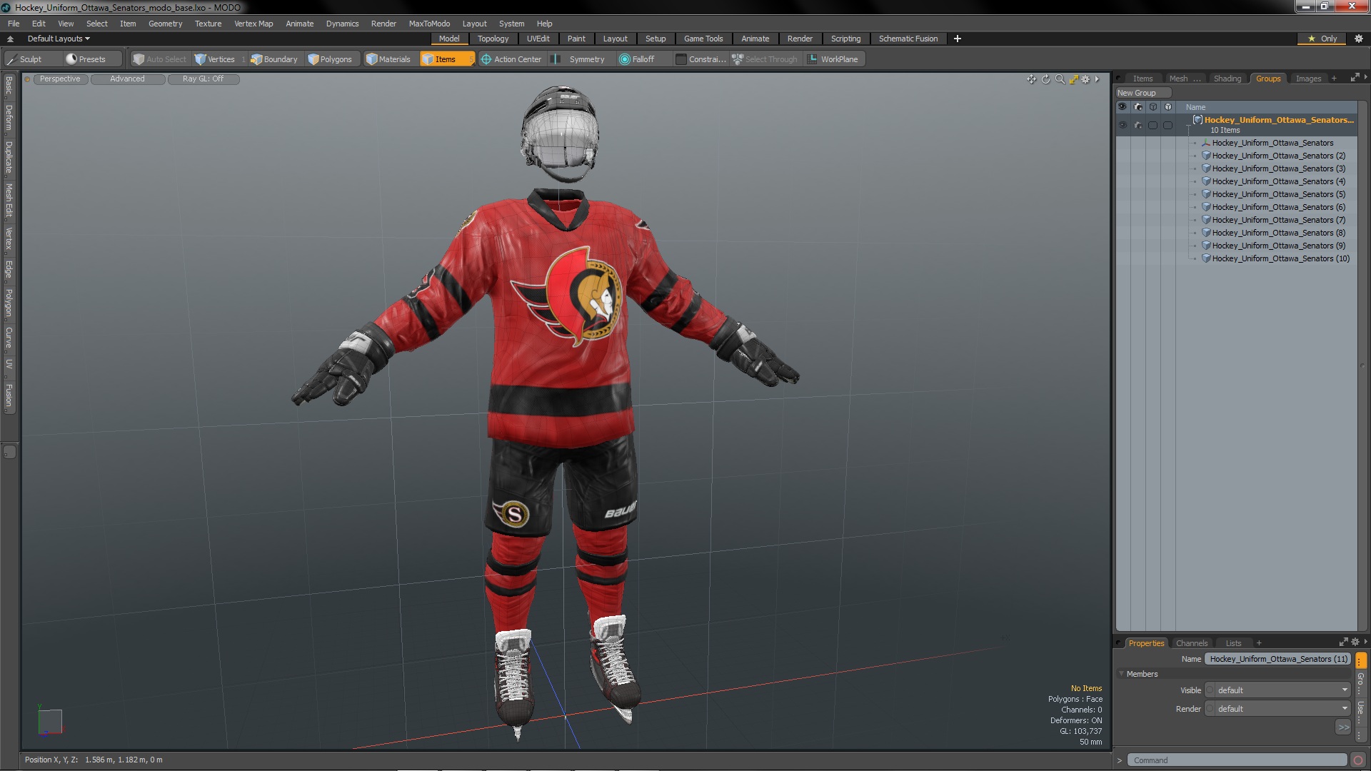Open layout settings gear beside Only
1371x771 pixels.
click(x=1358, y=39)
